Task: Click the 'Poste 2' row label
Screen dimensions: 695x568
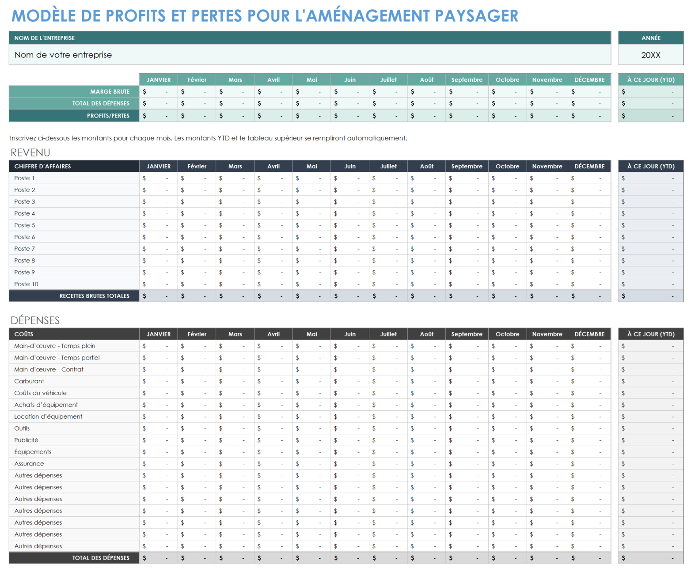Action: tap(25, 190)
